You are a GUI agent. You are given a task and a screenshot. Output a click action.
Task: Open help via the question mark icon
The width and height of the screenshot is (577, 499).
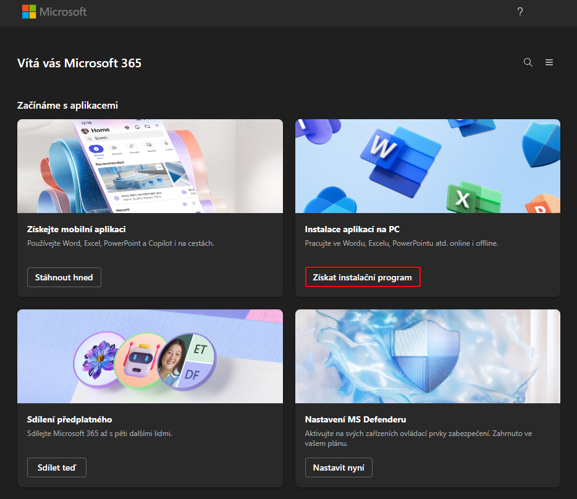pos(520,12)
